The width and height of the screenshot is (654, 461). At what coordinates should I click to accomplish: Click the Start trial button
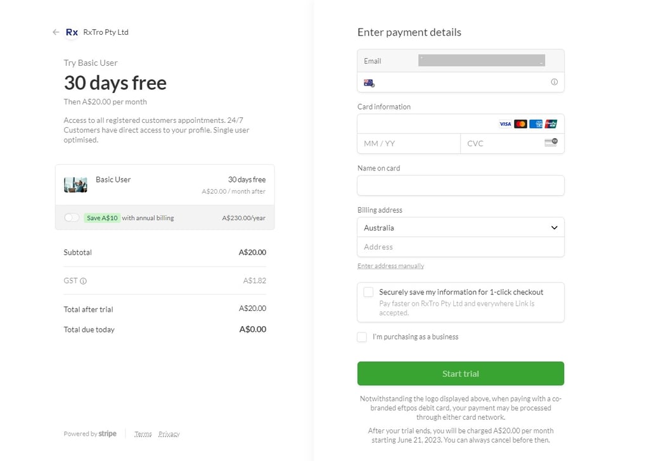(460, 374)
